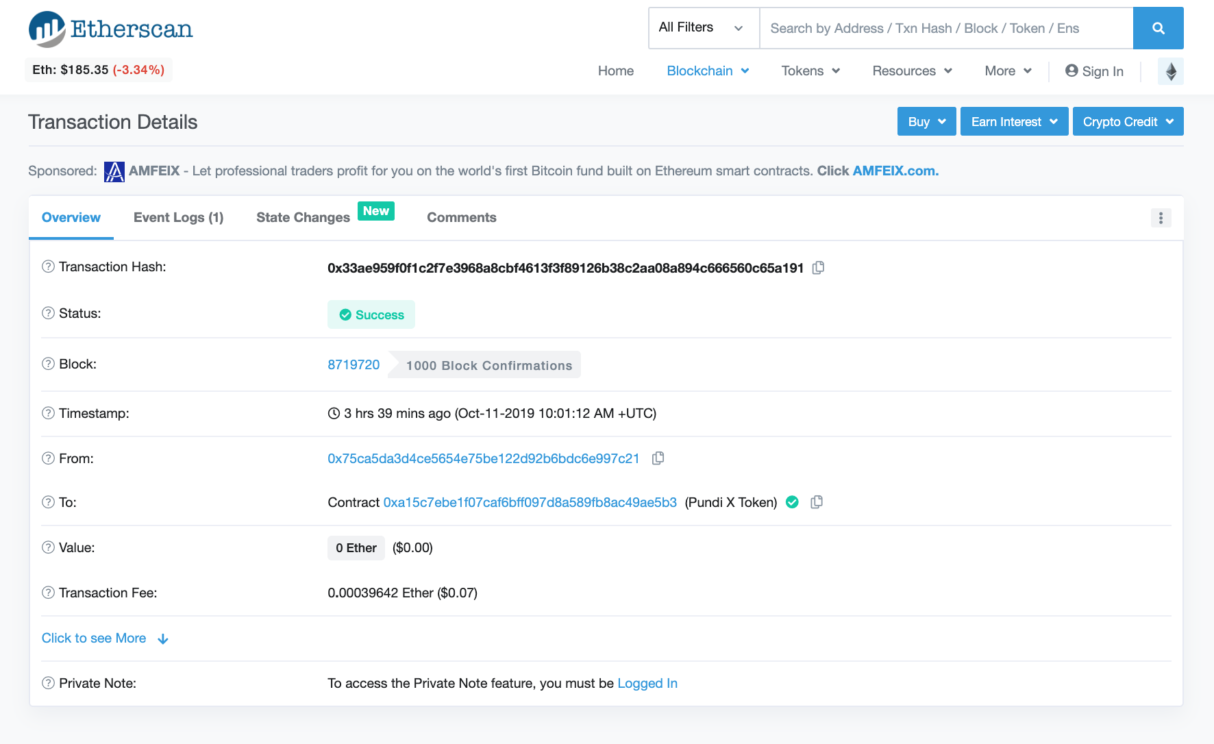Copy the transaction hash to clipboard
This screenshot has width=1214, height=744.
818,268
